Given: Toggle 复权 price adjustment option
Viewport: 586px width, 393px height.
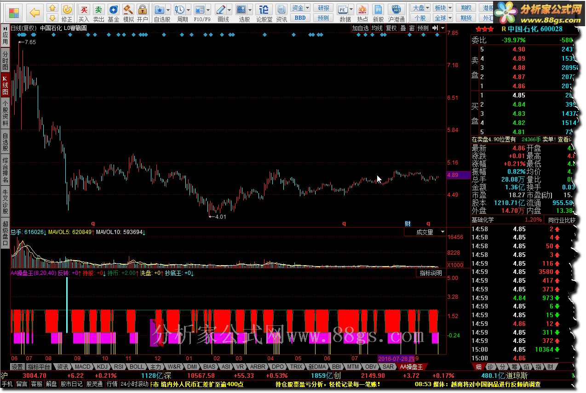Looking at the screenshot, I should 391,28.
